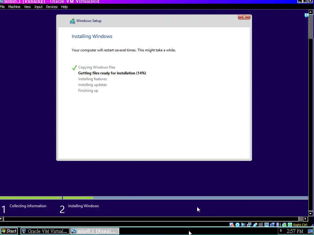Click the vertical scrollbar down arrow

(x=311, y=213)
